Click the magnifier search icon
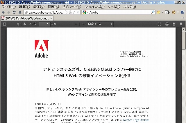186x123 pixels. [153, 12]
